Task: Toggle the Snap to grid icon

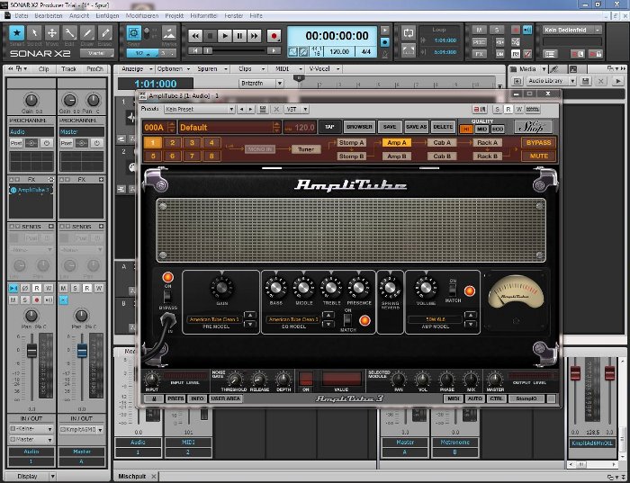Action: coord(134,32)
